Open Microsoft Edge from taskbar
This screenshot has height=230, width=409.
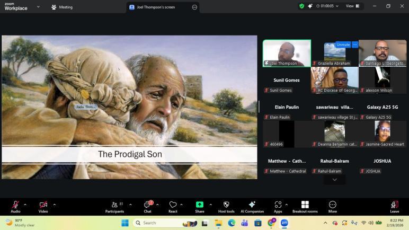tap(232, 223)
